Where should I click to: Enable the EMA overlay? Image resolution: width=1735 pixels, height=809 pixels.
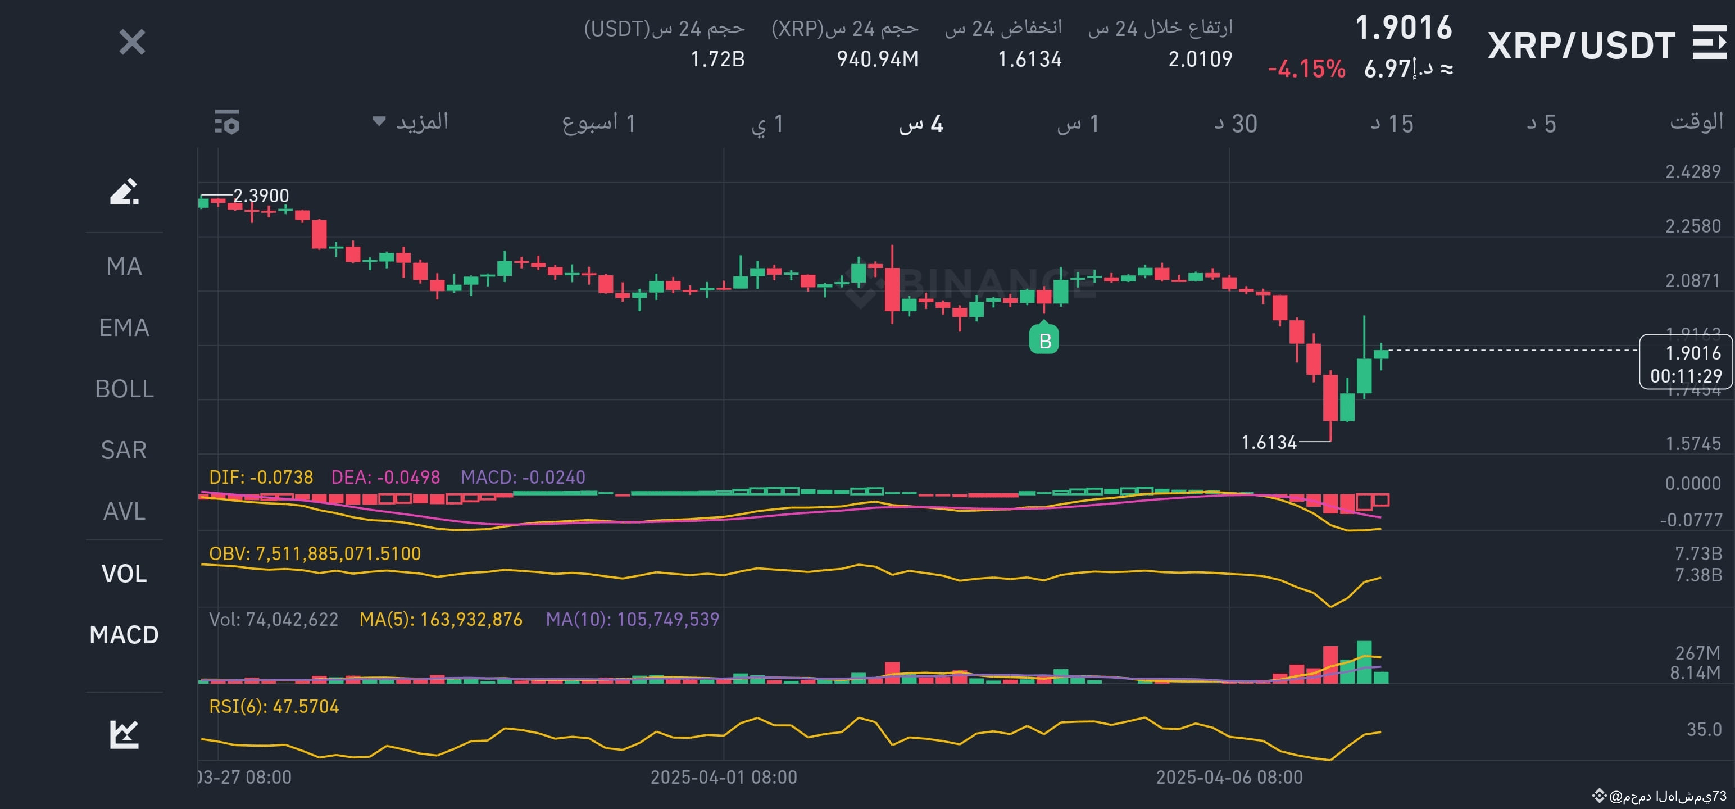click(x=123, y=328)
